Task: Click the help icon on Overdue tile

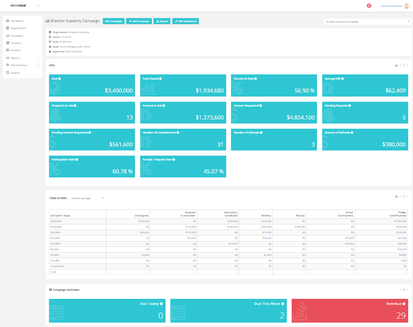Action: pyautogui.click(x=404, y=304)
